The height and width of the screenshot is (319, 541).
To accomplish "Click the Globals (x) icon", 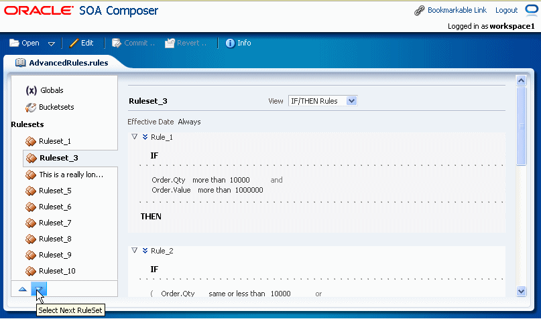I will 31,90.
